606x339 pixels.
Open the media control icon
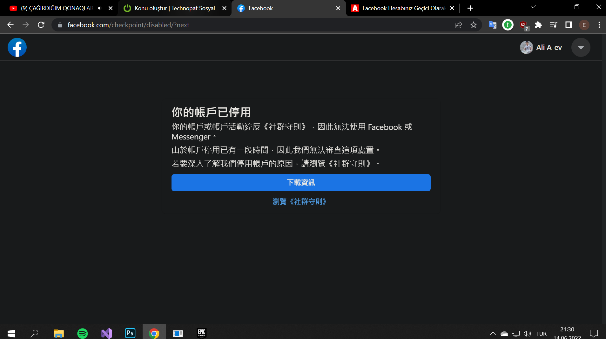[x=553, y=25]
